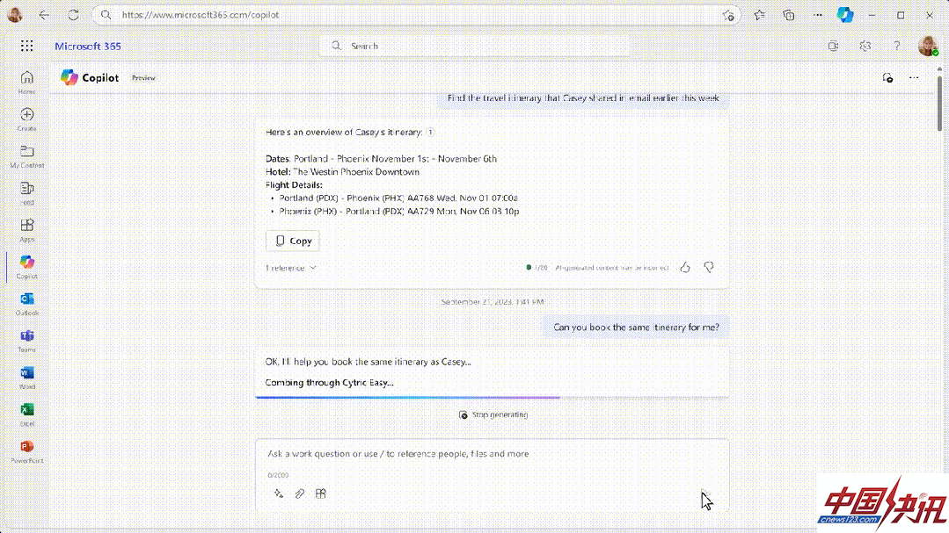Open browser favorites star icon
Viewport: 949px width, 533px height.
[x=760, y=15]
